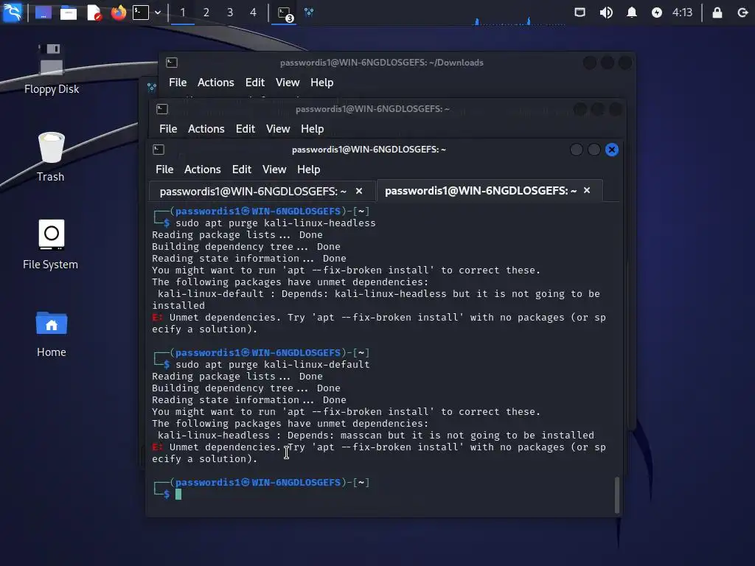Click the front terminal window title icon
This screenshot has height=566, width=755.
159,150
